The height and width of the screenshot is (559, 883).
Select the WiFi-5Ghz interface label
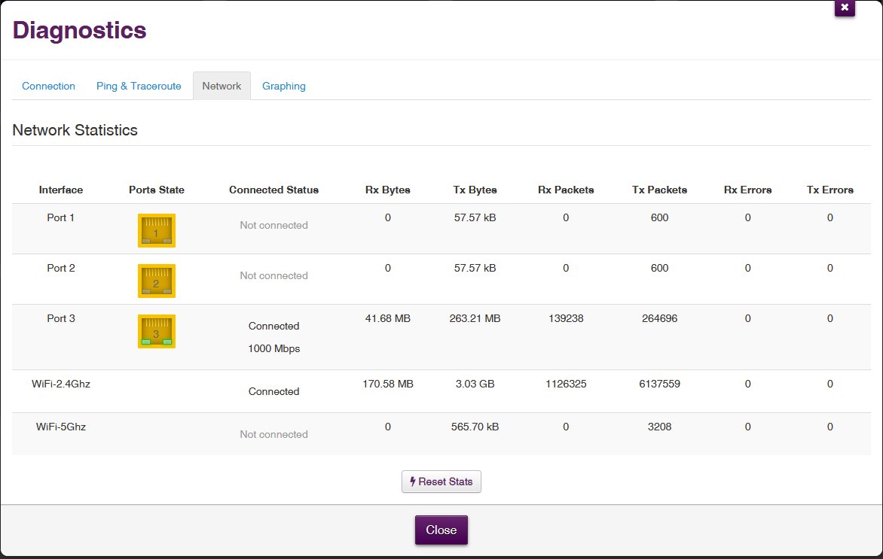tap(61, 427)
